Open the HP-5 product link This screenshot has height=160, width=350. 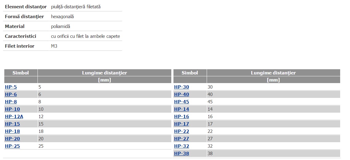click(11, 87)
